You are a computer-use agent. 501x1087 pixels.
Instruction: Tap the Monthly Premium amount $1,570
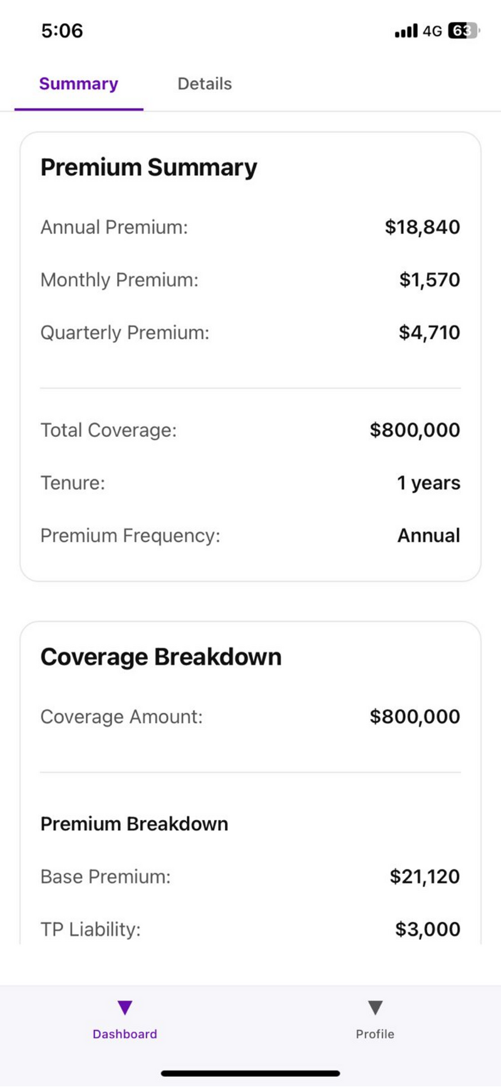tap(430, 280)
